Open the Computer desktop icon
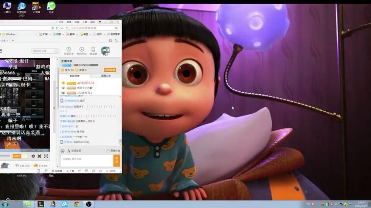Screen dimensions: 371x208 click(7, 7)
